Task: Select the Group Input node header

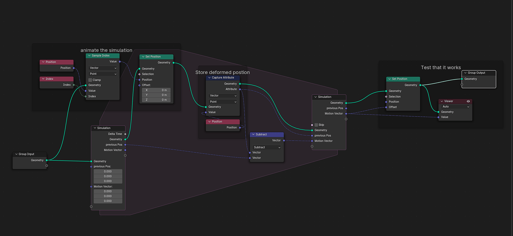Action: coord(30,154)
